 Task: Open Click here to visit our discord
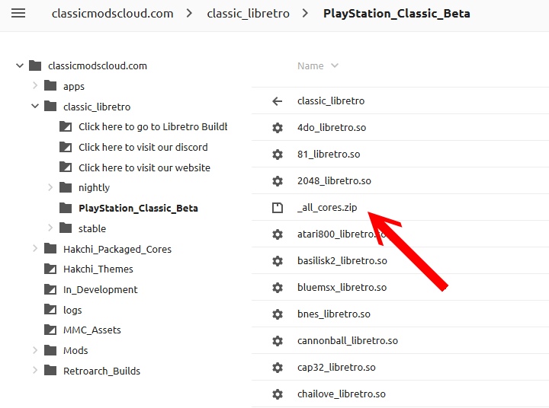tap(143, 147)
